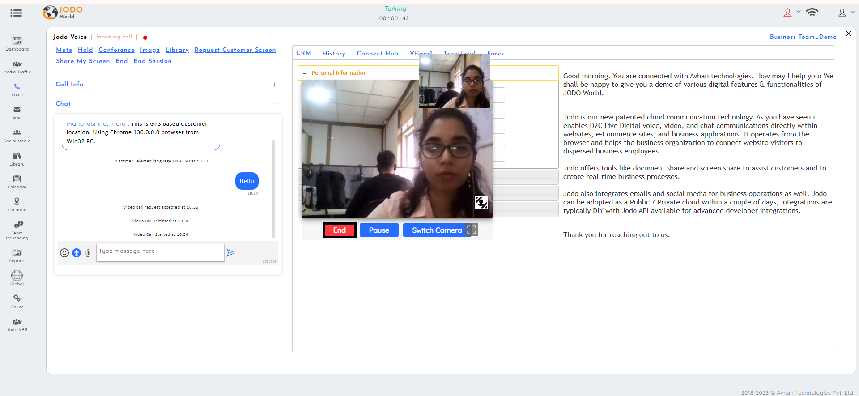
Task: Click the Type message here field
Action: pos(160,252)
